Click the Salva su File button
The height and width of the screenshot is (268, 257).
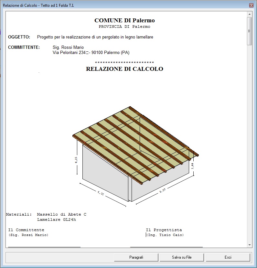click(182, 257)
